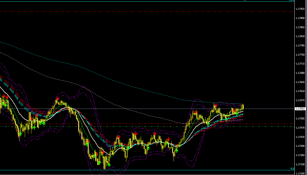Select the 1.17715 price scale value
Screen dimensions: 307x175
point(300,64)
